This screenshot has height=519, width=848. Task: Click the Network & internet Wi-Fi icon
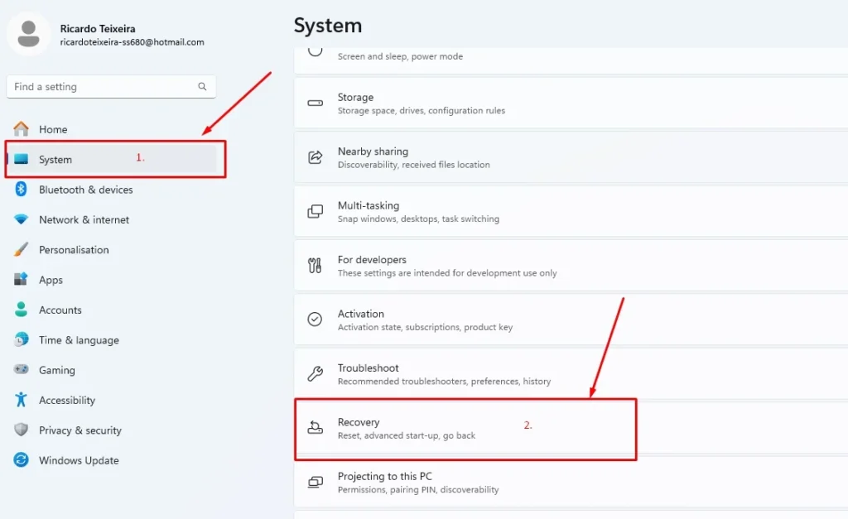(x=22, y=219)
